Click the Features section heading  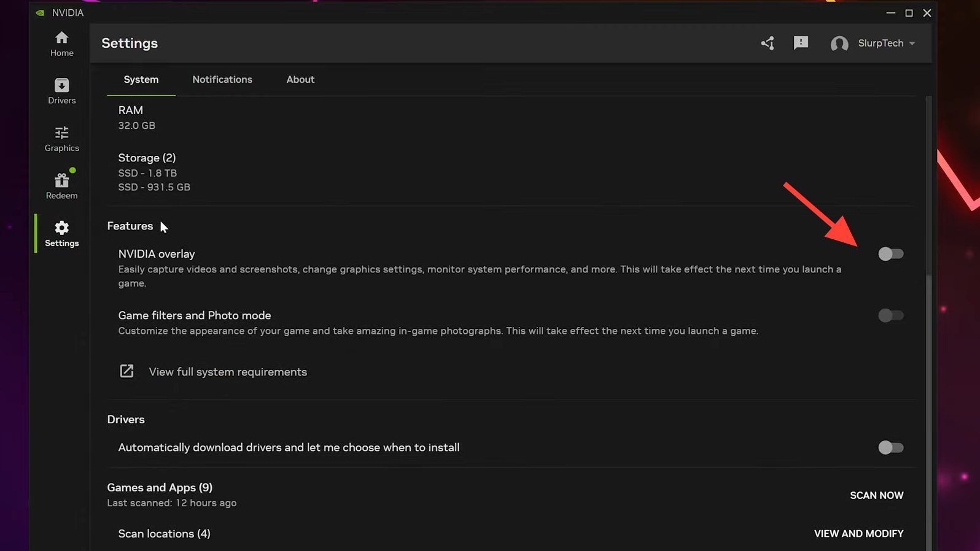tap(130, 226)
